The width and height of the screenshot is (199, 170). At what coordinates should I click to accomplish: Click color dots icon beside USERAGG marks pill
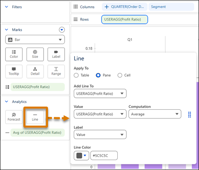[7, 87]
